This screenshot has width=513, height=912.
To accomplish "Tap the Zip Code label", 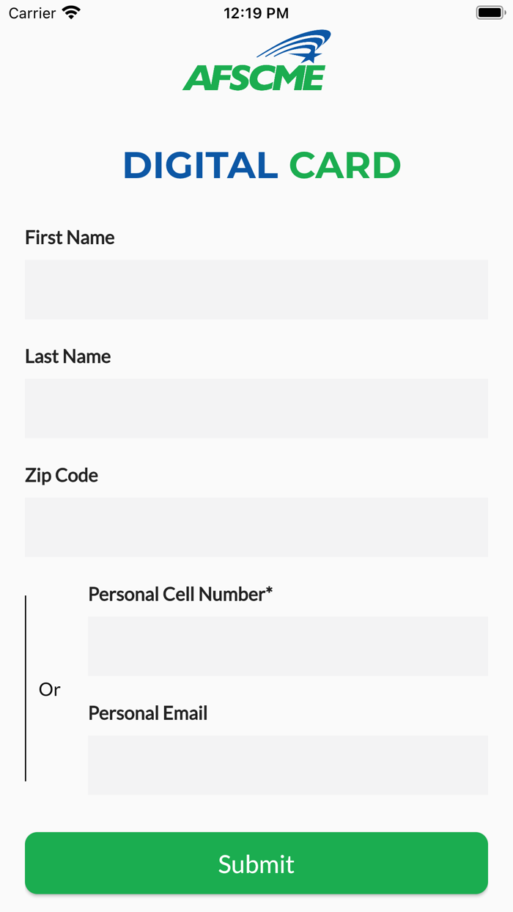I will click(62, 475).
